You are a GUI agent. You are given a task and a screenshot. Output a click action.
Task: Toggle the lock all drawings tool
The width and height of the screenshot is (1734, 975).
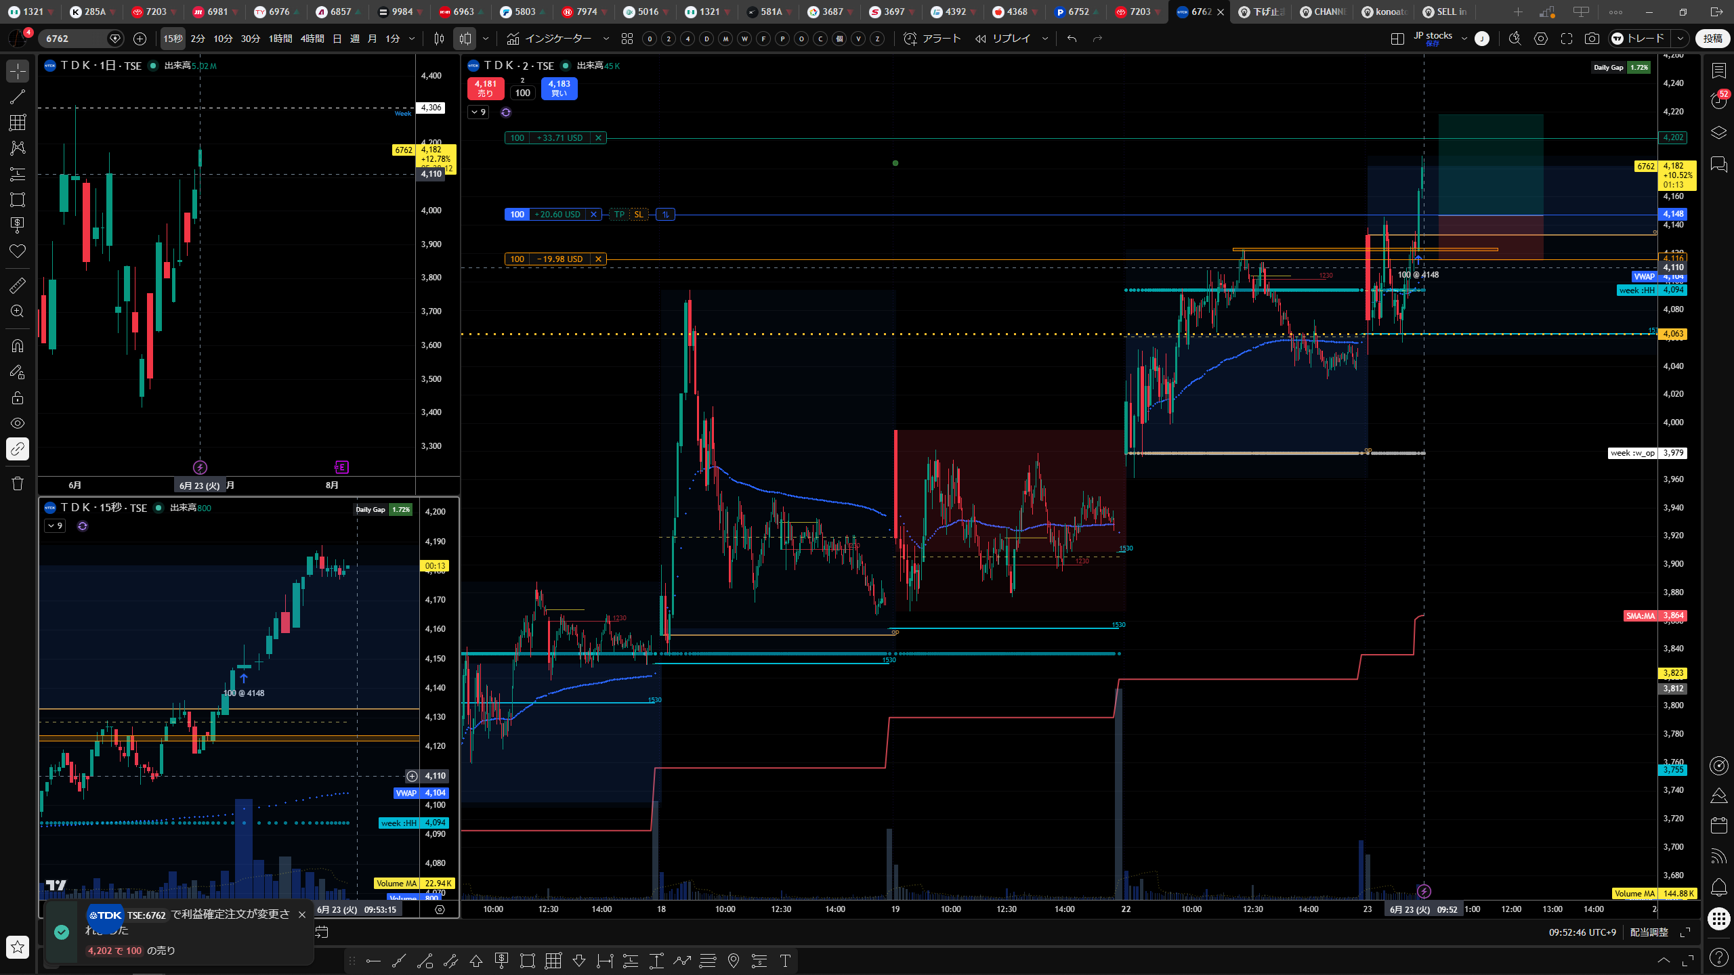(18, 397)
